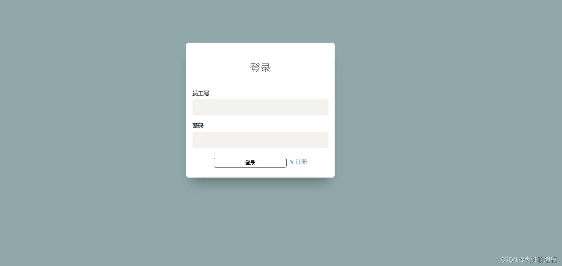Screen dimensions: 562x266
Task: Open the 注册 registration link
Action: [x=301, y=162]
